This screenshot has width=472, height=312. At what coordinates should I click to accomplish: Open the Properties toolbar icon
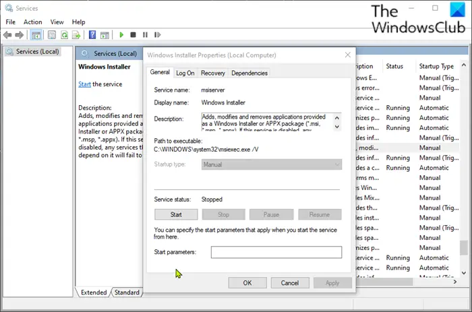pyautogui.click(x=52, y=35)
